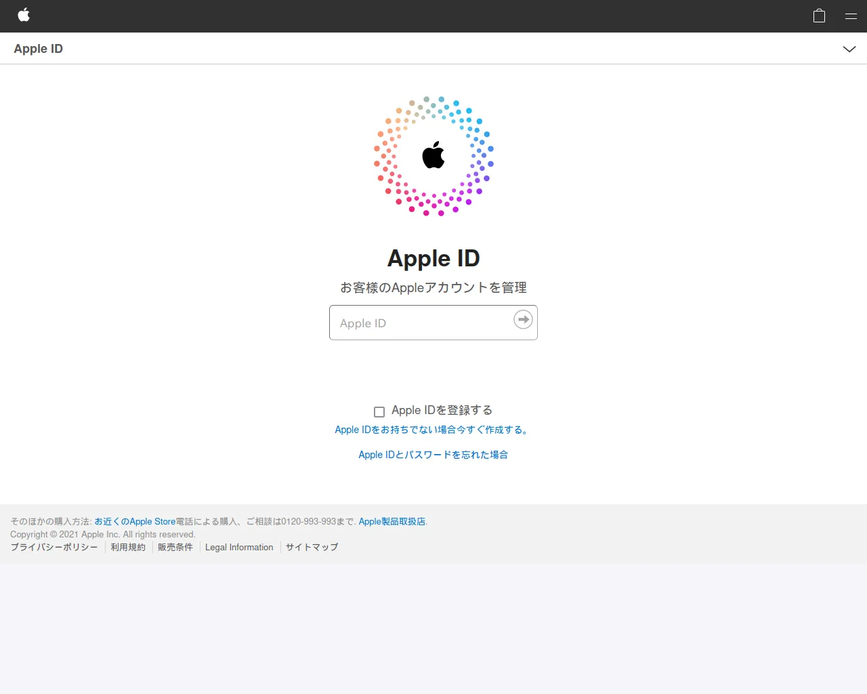This screenshot has width=867, height=694.
Task: Click the Apple ID label in the sub-header
Action: click(x=39, y=48)
